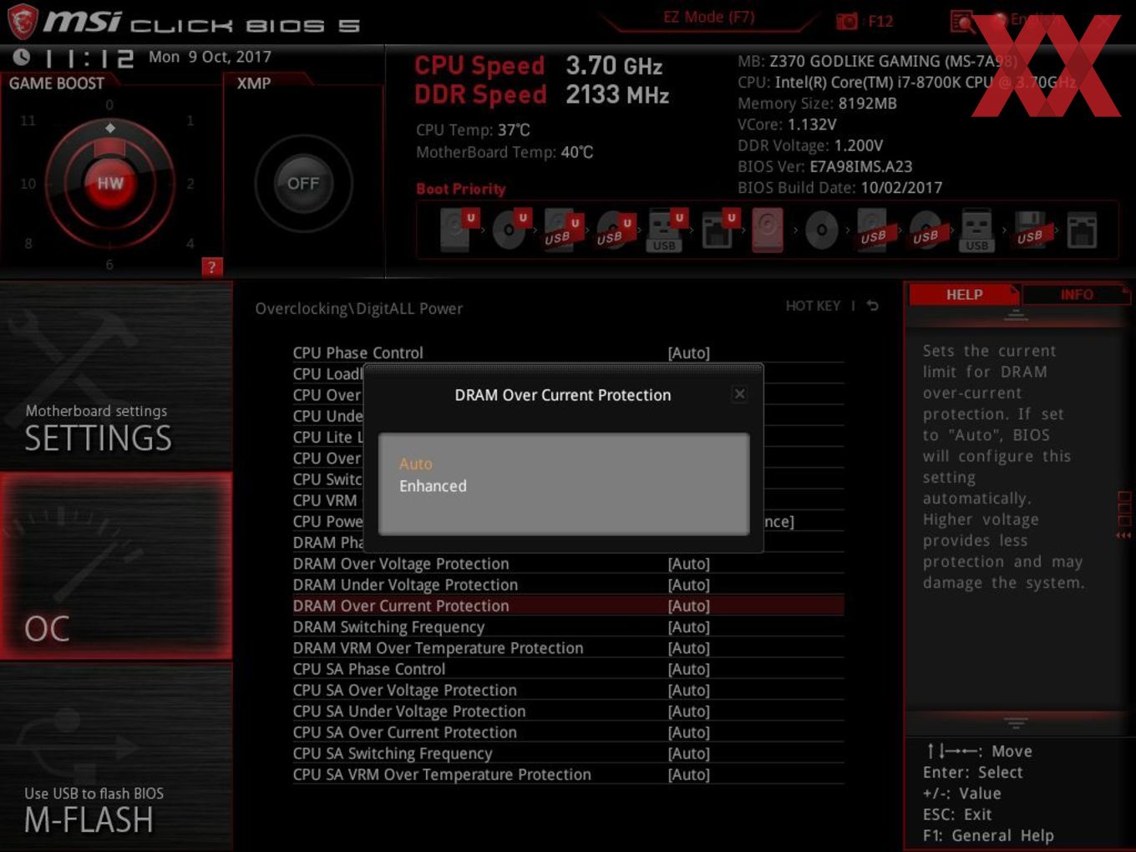1136x852 pixels.
Task: Select the CPU SA Over Voltage Protection label
Action: pos(404,690)
